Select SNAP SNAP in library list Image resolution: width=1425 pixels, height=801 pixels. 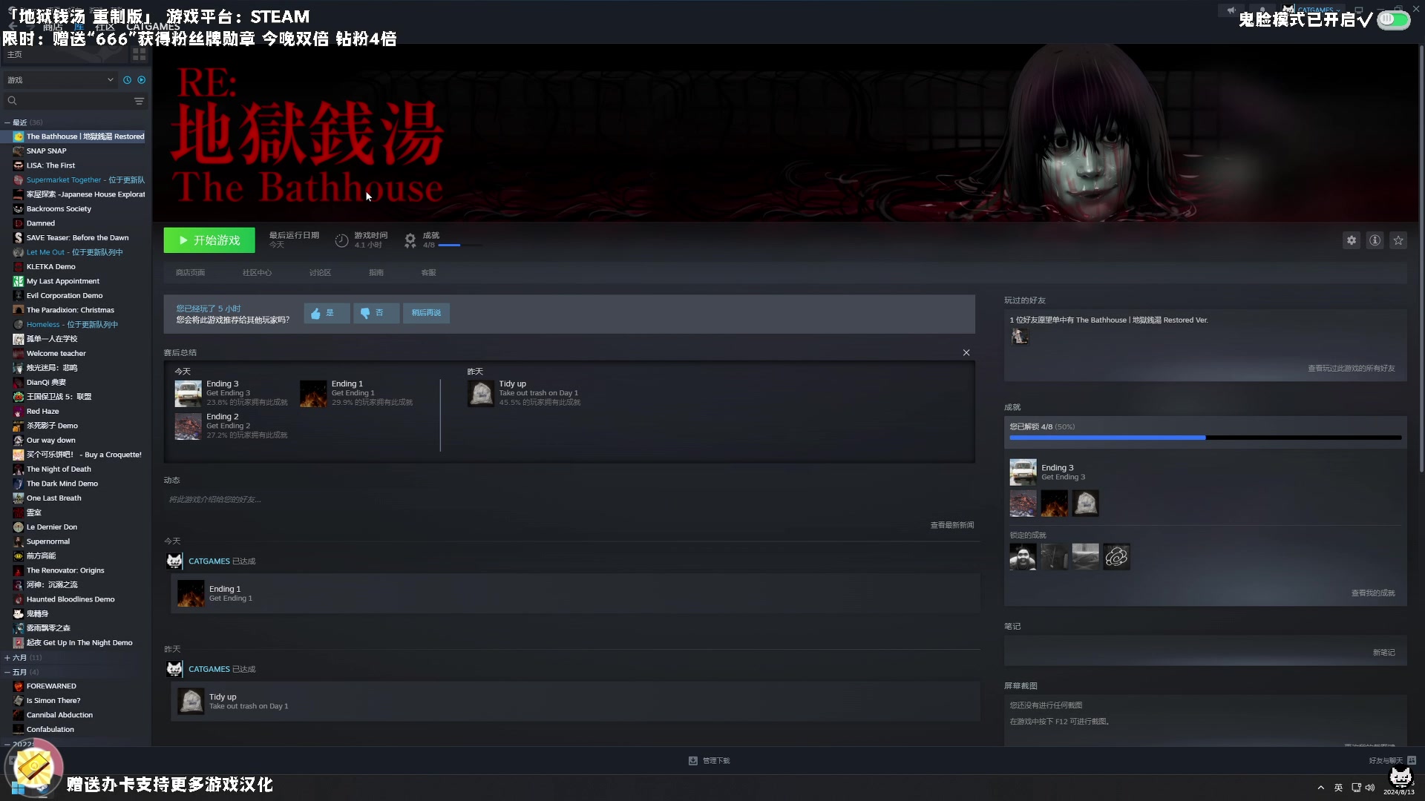(x=47, y=151)
